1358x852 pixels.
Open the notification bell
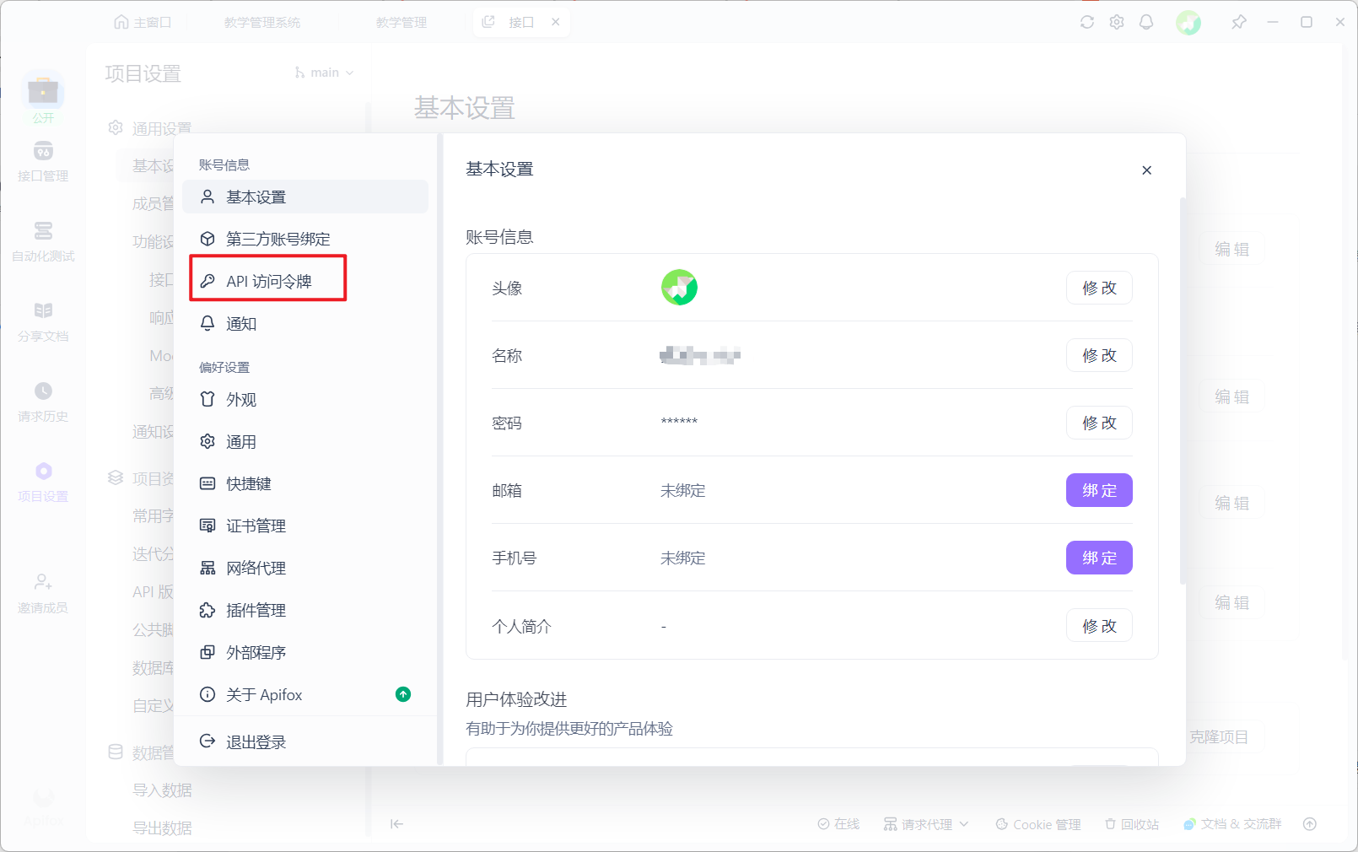(1146, 22)
